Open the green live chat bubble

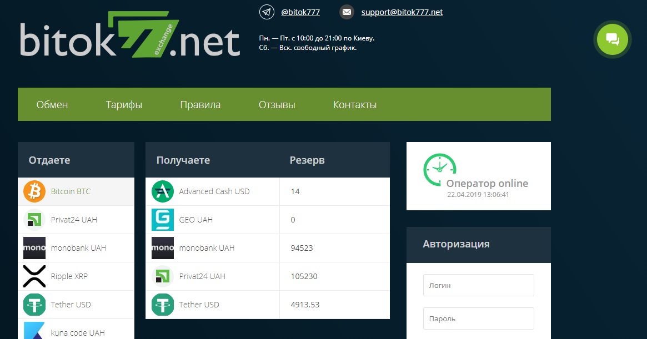(x=613, y=39)
